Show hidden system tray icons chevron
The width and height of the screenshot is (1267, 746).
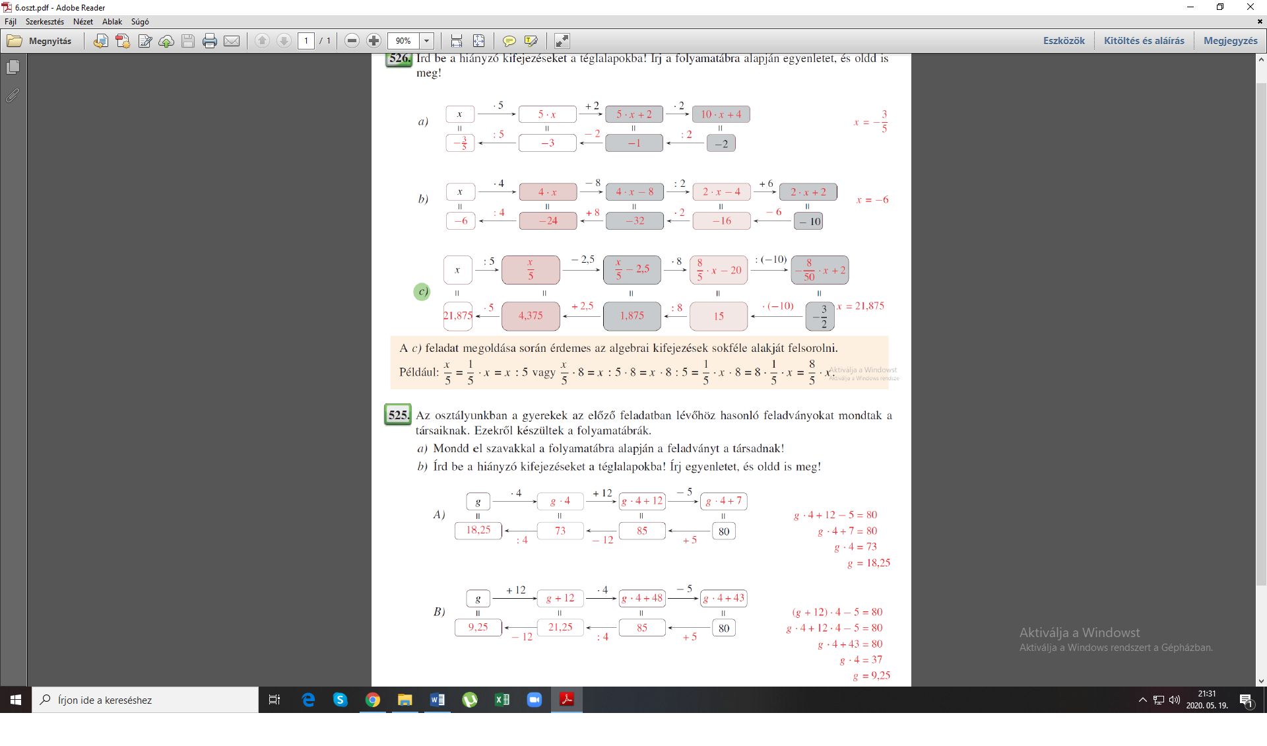[x=1142, y=700]
